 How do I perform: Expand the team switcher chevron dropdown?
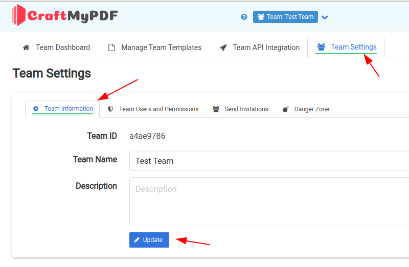[x=325, y=17]
